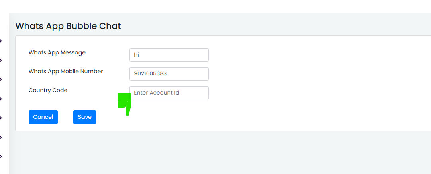This screenshot has height=174, width=431.
Task: Click the empty grey area below the form card
Action: [x=220, y=153]
